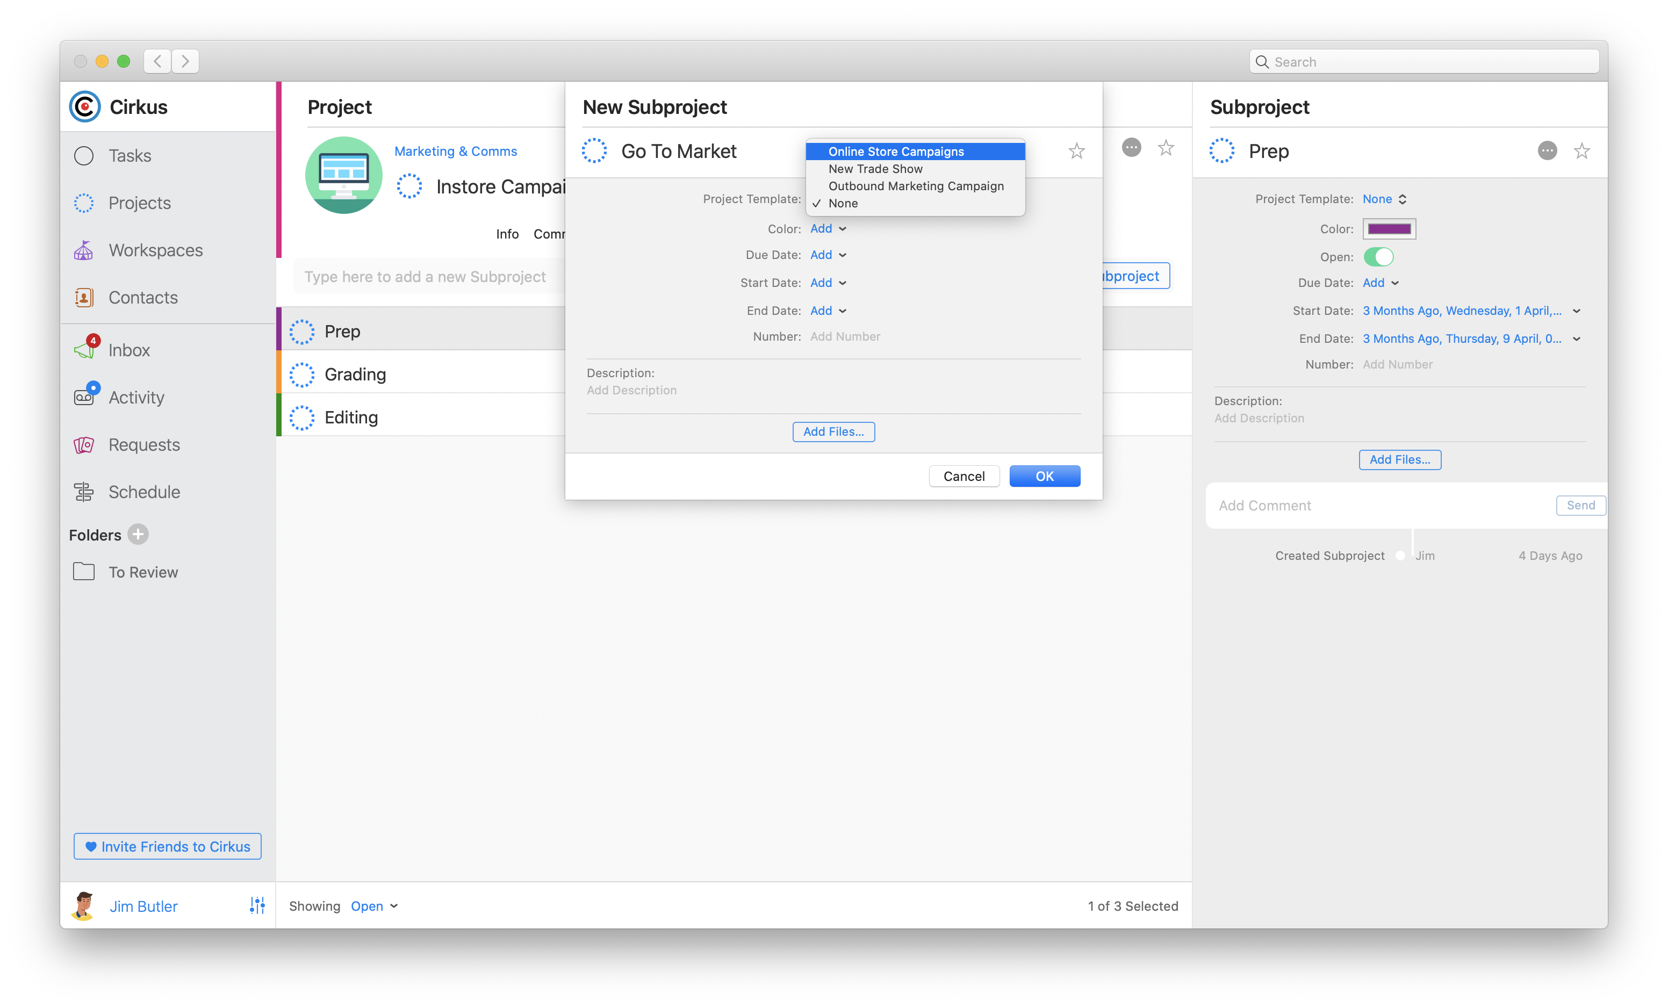The width and height of the screenshot is (1668, 1008).
Task: Click the Grading row status circle
Action: (x=302, y=375)
